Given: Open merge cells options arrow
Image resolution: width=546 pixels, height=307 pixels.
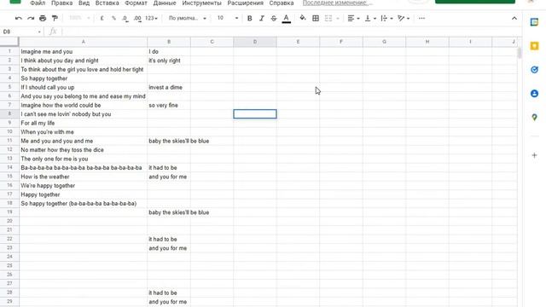Looking at the screenshot, I should pos(338,18).
